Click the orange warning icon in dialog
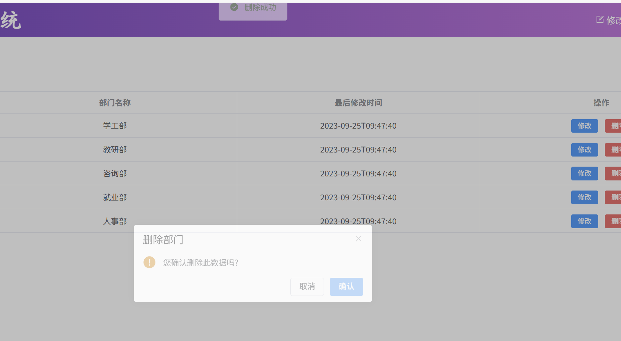Screen dimensions: 621x341 pyautogui.click(x=149, y=262)
